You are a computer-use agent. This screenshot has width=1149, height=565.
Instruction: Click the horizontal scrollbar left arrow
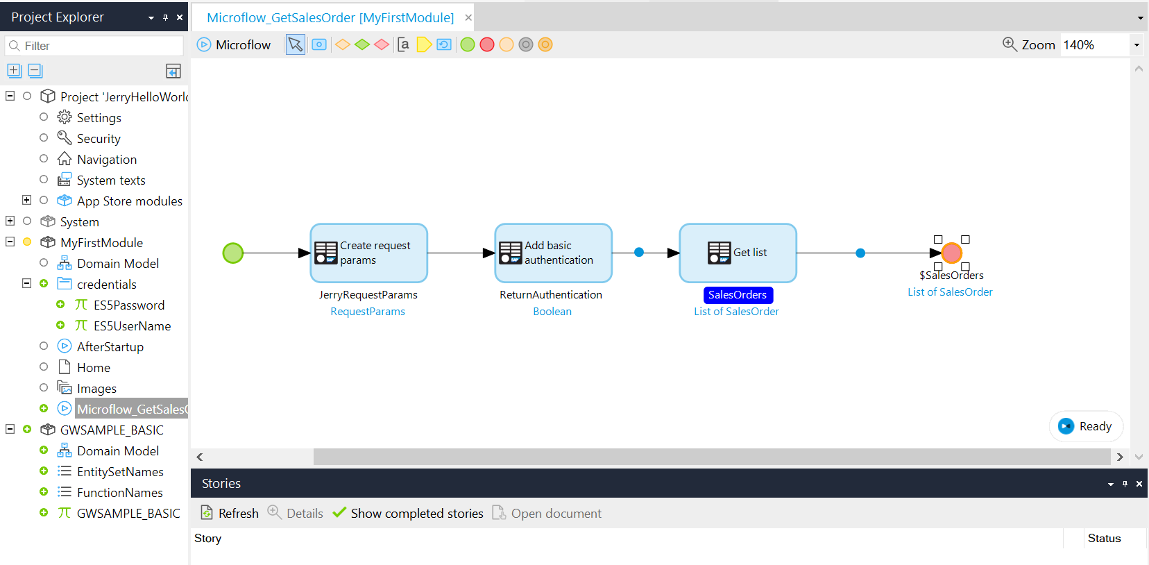[x=200, y=457]
